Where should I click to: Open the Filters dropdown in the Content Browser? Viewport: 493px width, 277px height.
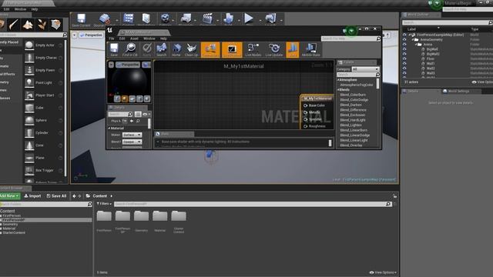pos(104,204)
